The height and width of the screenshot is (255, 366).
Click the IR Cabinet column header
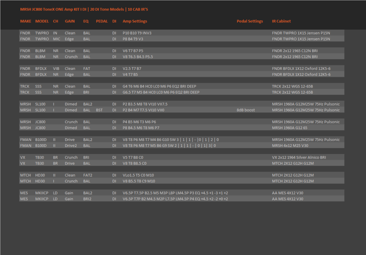click(281, 21)
